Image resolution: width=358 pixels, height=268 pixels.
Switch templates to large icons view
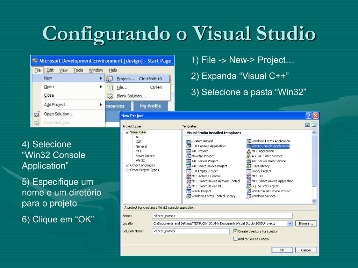(x=307, y=125)
